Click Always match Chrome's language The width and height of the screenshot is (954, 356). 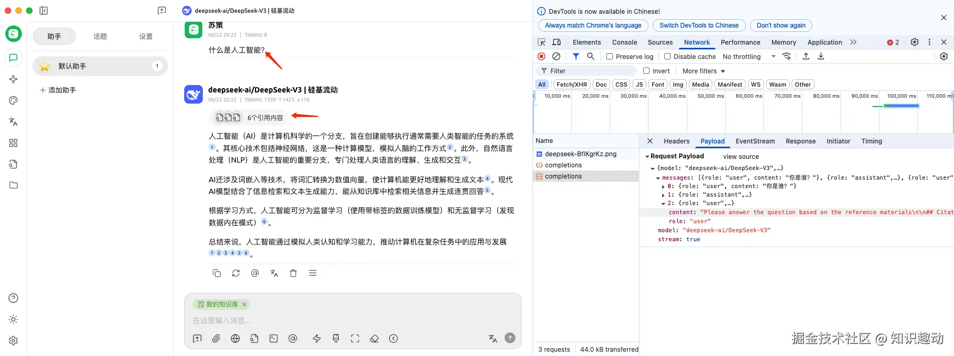[x=593, y=26]
